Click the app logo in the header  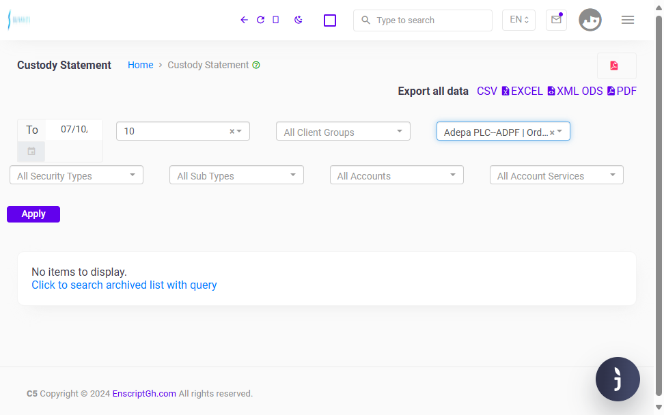[19, 20]
